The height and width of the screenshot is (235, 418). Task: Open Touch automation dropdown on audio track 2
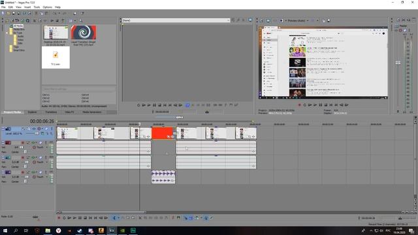(x=46, y=148)
